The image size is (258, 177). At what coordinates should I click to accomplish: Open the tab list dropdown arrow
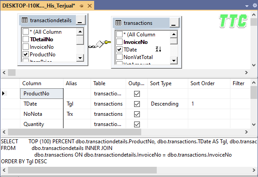click(247, 6)
